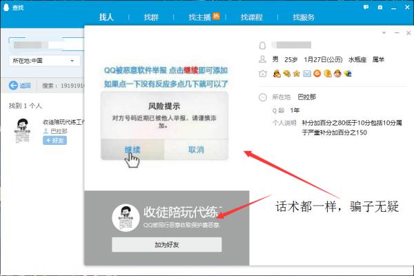Image resolution: width=414 pixels, height=276 pixels.
Task: Click the 加为好友 button on profile card
Action: (x=166, y=244)
